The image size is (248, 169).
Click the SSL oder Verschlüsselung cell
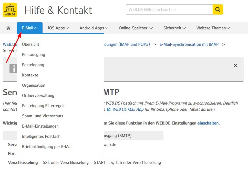tap(66, 162)
